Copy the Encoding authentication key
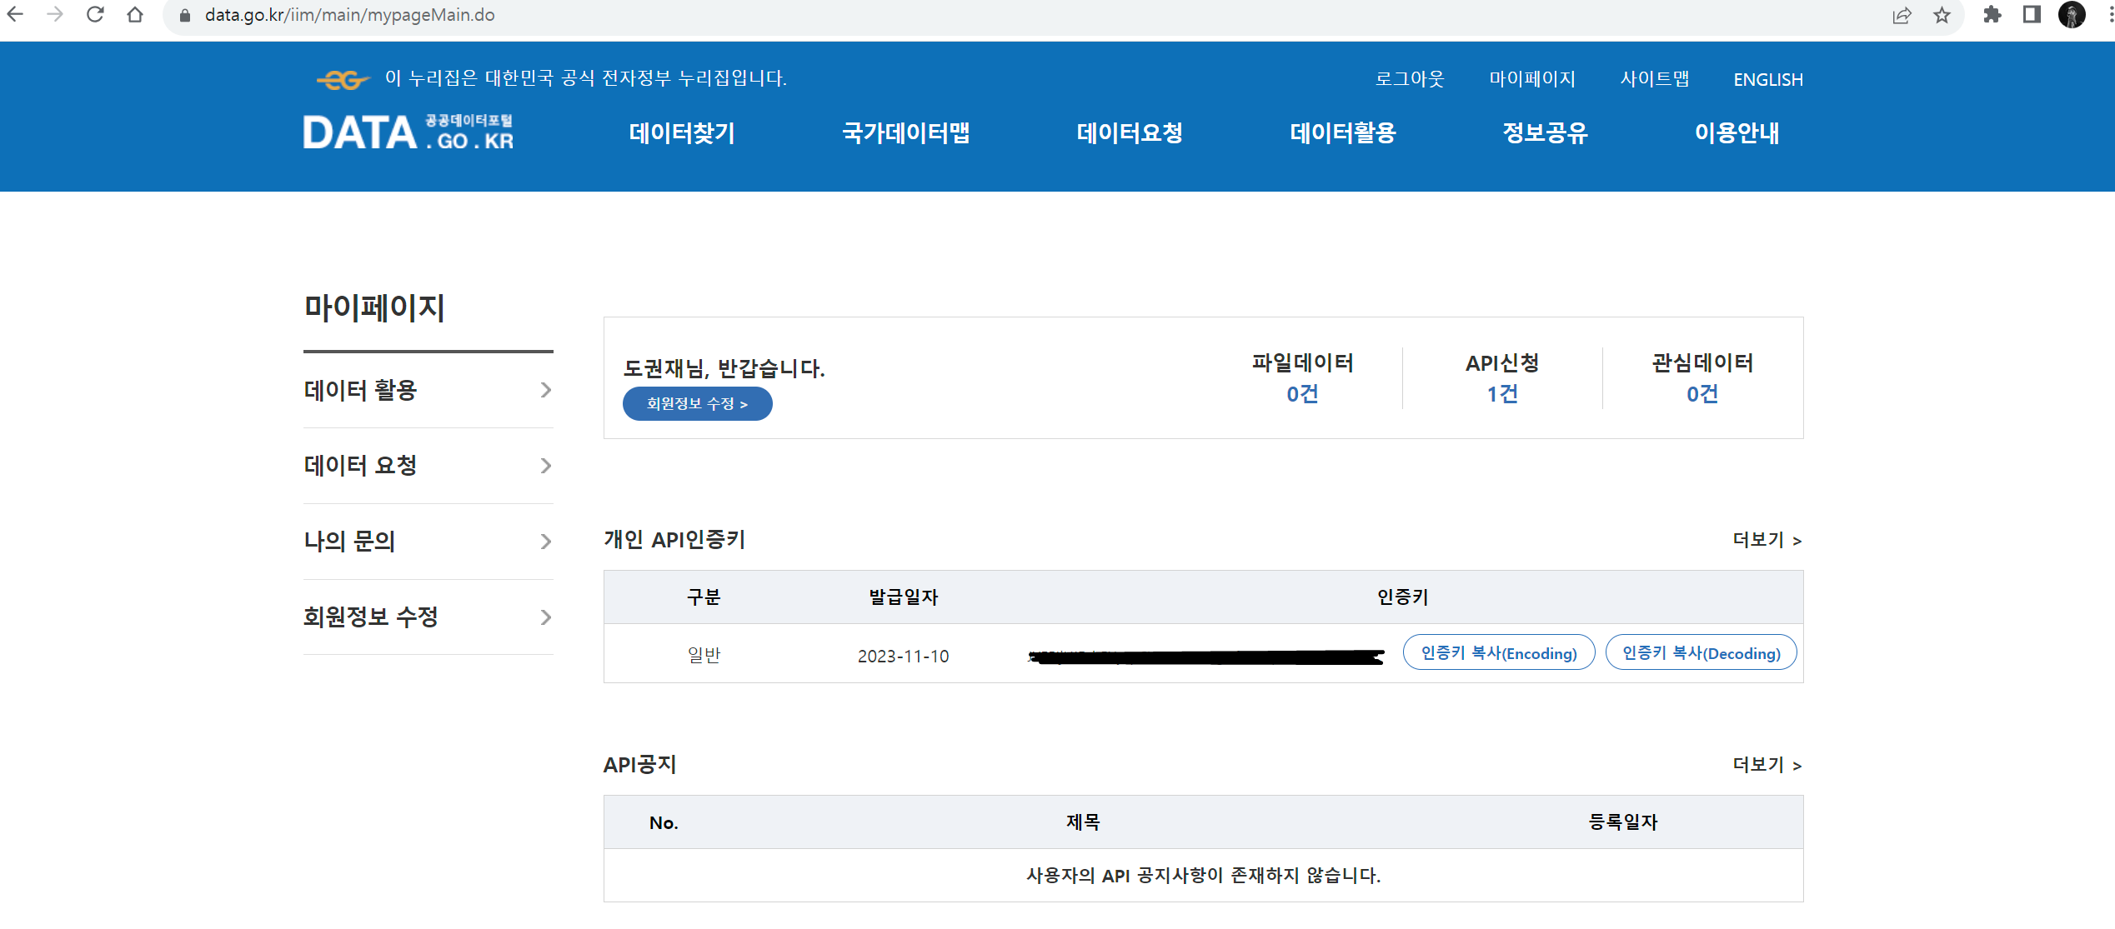2115x929 pixels. pyautogui.click(x=1498, y=653)
